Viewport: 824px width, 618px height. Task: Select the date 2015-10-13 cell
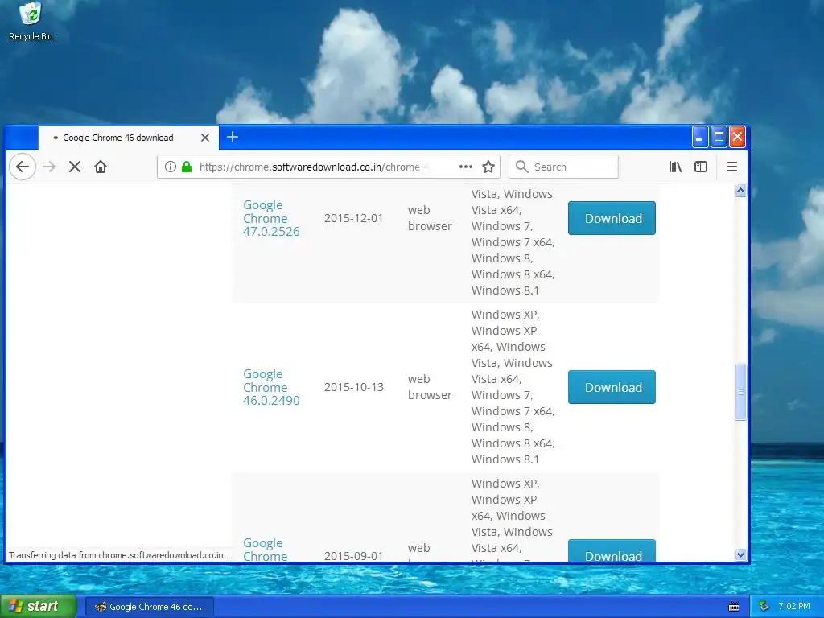[354, 387]
